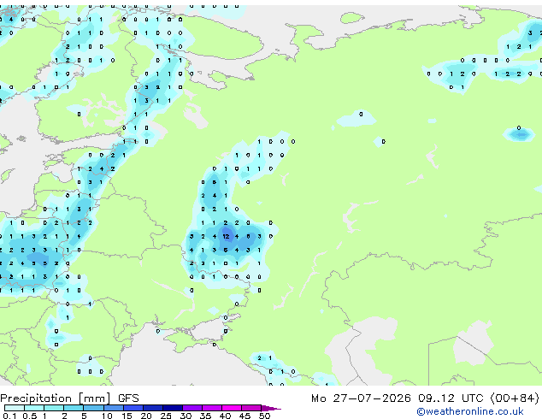Viewport: 542px width, 419px height.
Task: Click the 1–2 mm legend color swatch
Action: coord(54,408)
